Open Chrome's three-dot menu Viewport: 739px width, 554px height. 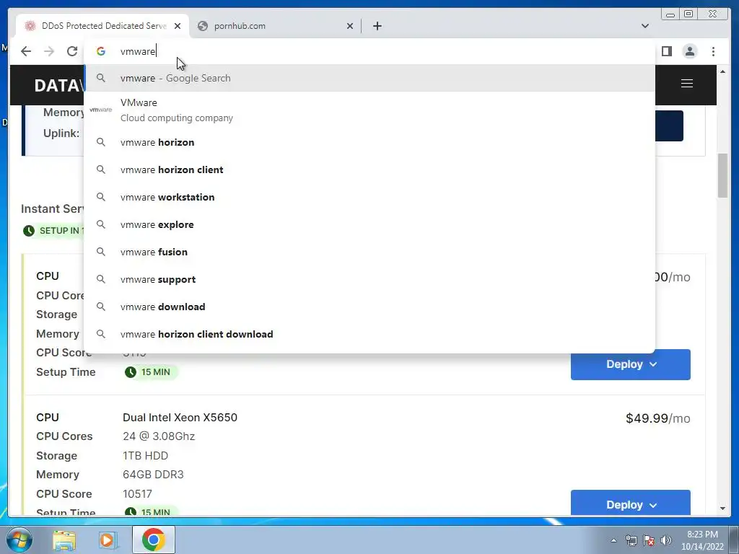point(713,51)
